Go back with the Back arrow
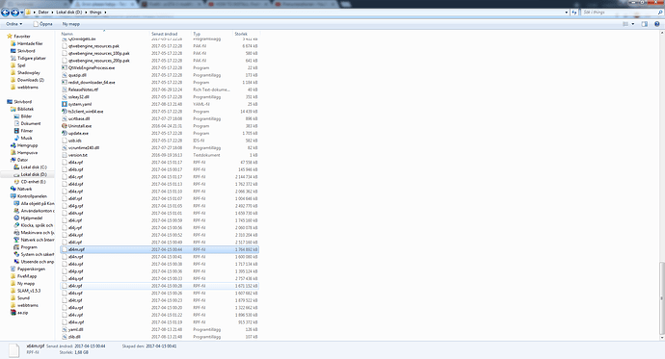Viewport: 665px width, 359px height. pyautogui.click(x=5, y=13)
